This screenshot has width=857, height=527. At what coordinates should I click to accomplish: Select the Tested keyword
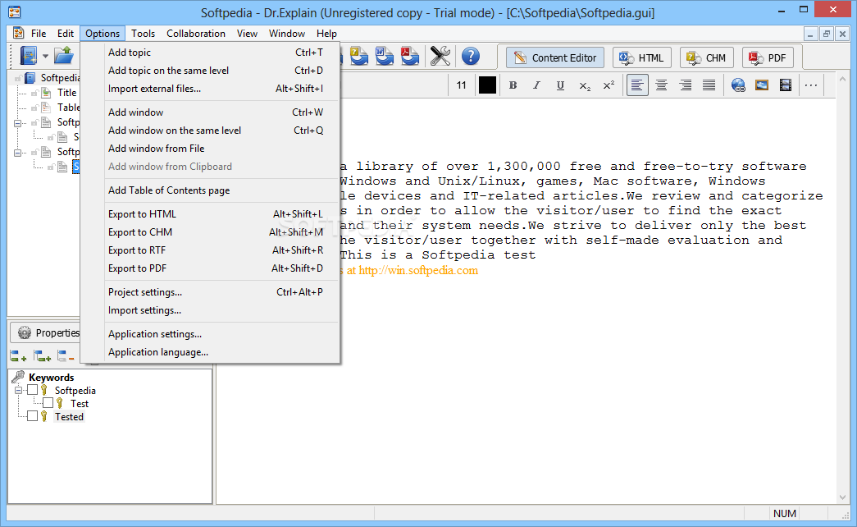pos(69,416)
